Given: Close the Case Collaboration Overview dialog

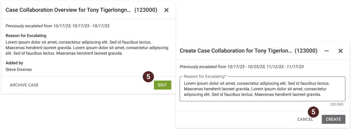Looking at the screenshot, I should click(166, 10).
